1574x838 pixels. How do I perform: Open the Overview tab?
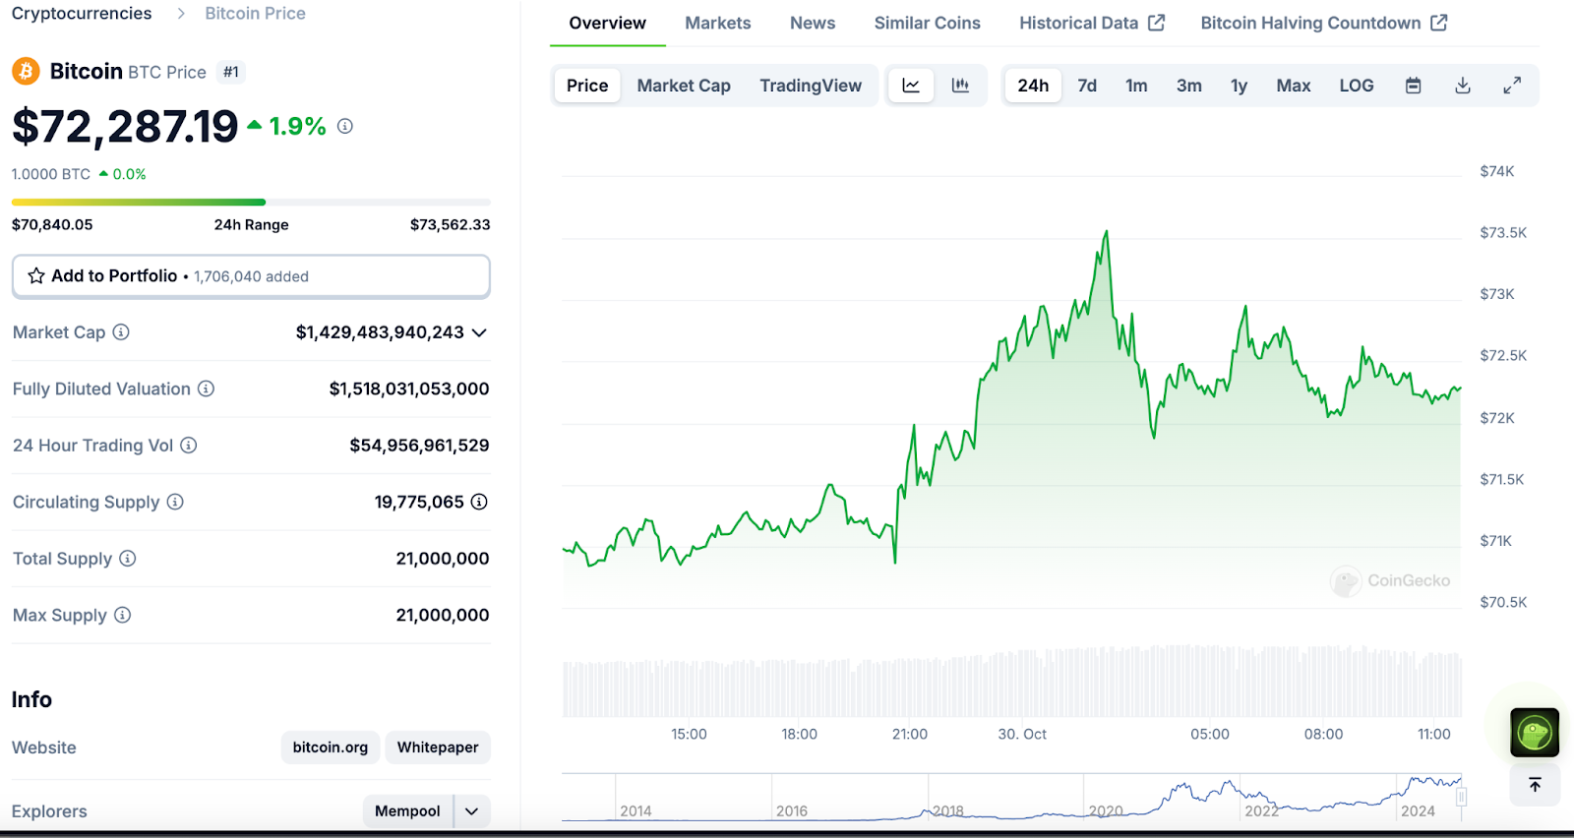608,23
